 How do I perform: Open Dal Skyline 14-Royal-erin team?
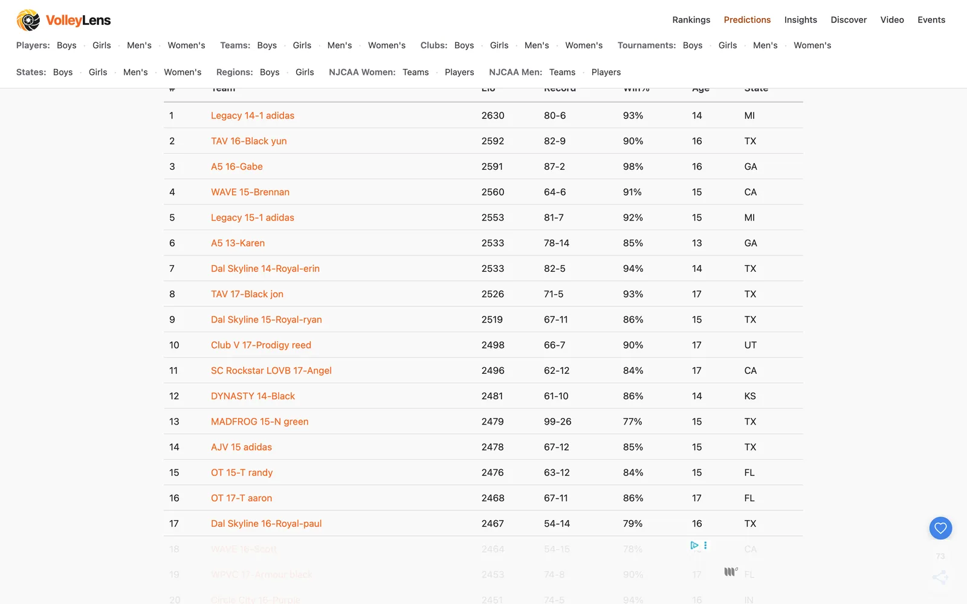pos(265,269)
